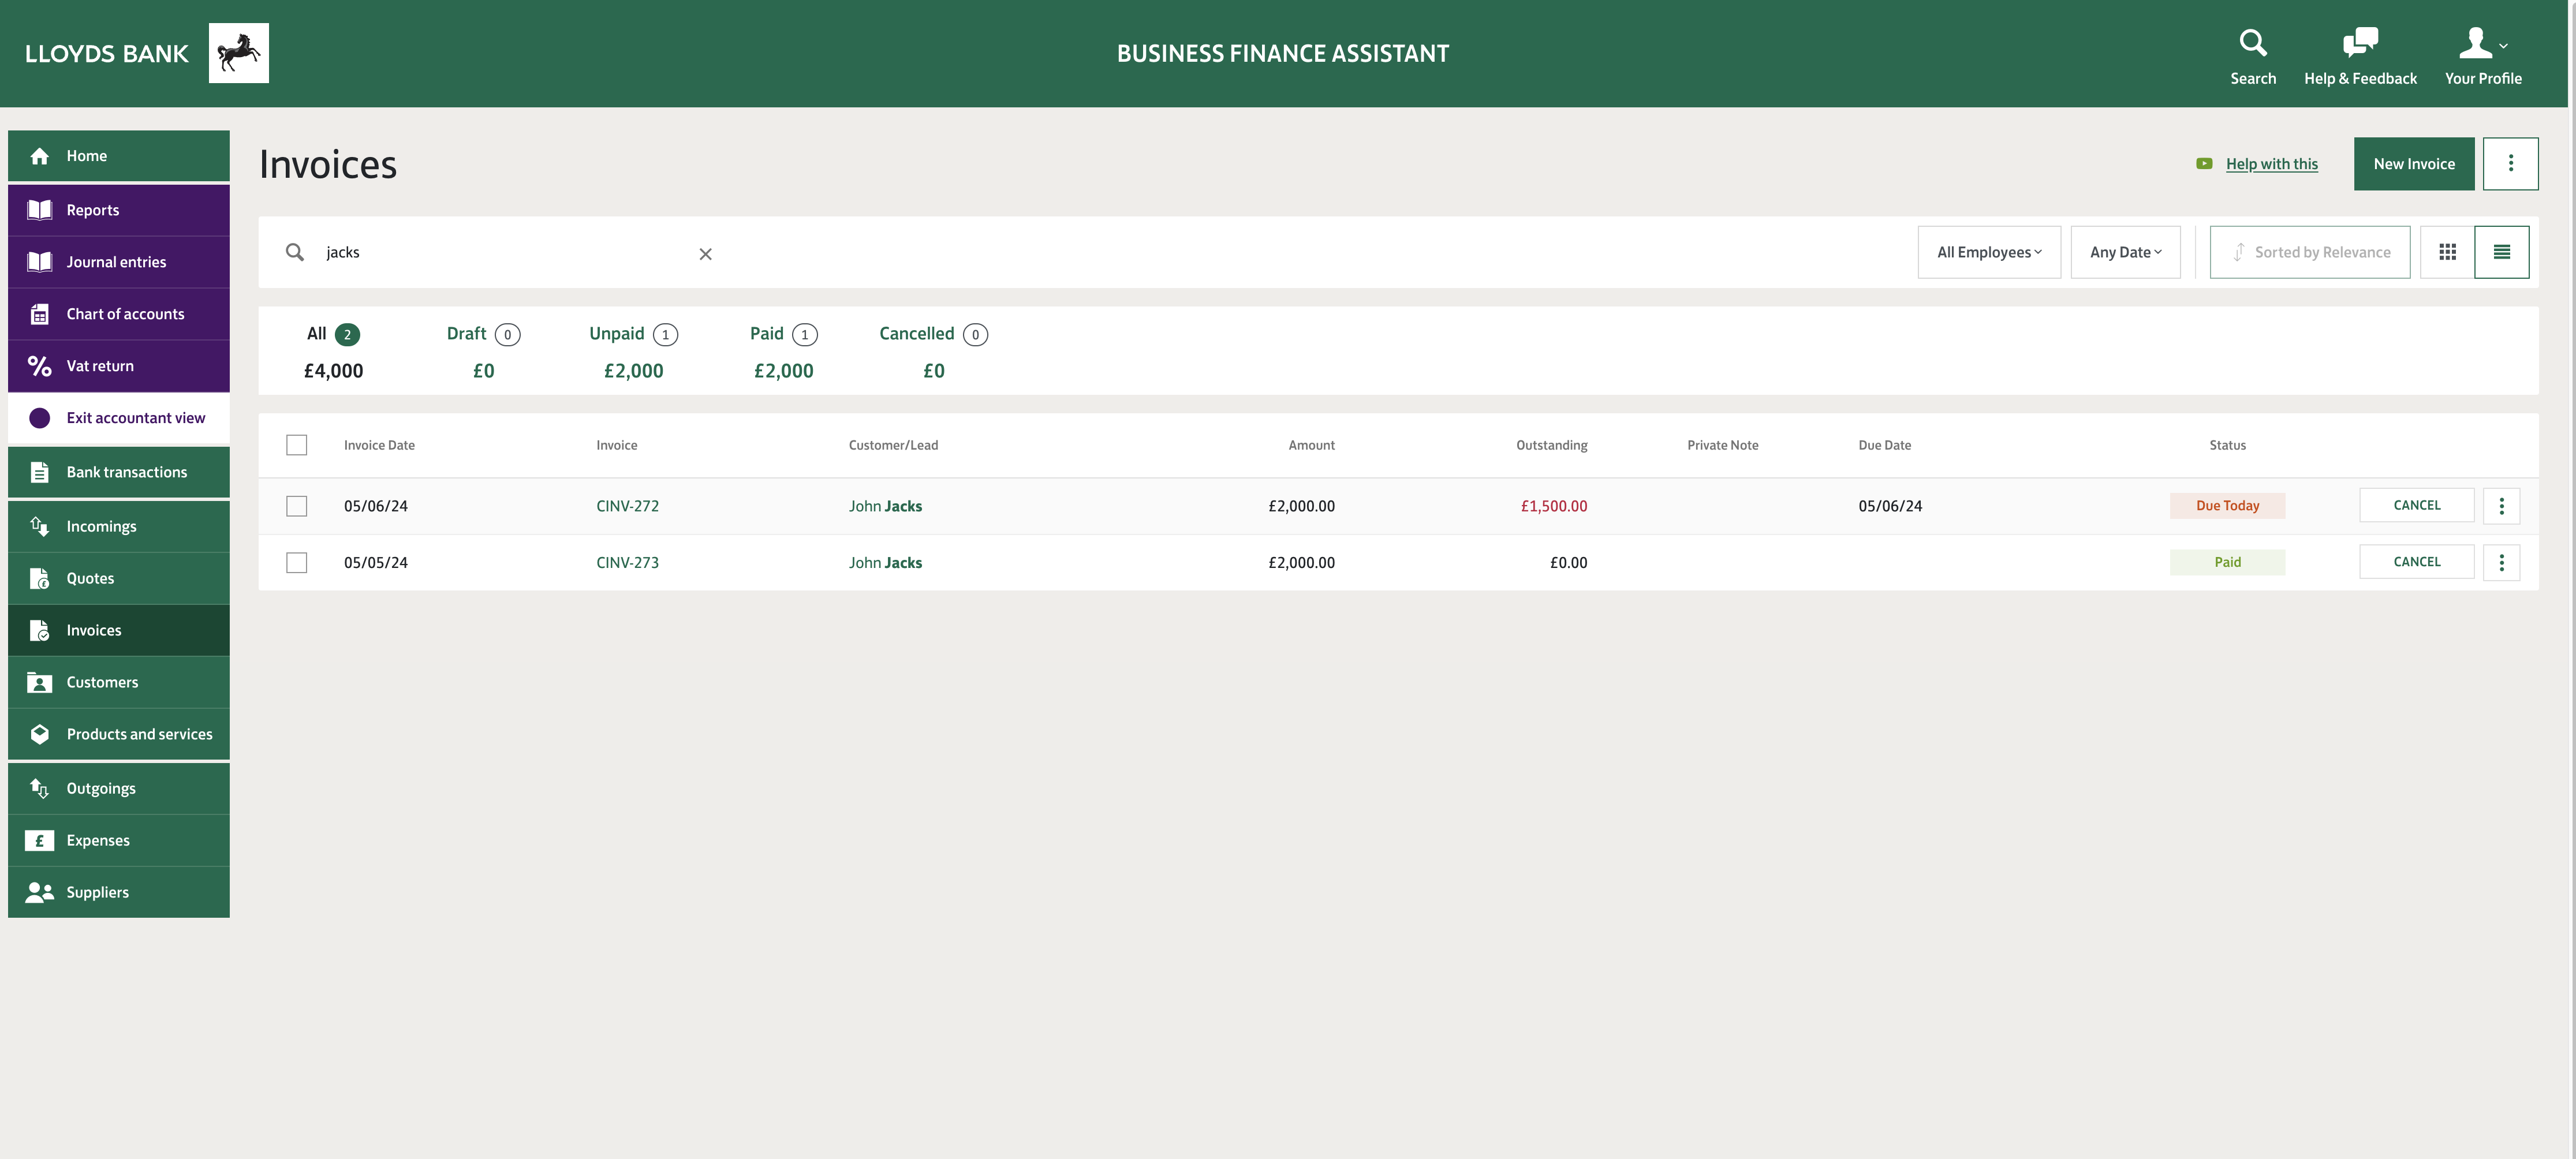Click into the invoice search field
This screenshot has height=1159, width=2576.
(x=500, y=252)
